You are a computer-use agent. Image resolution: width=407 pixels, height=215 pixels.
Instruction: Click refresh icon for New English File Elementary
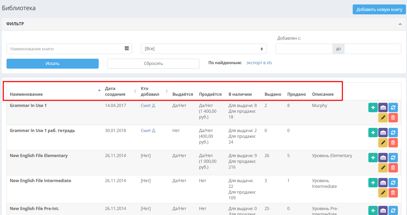[x=393, y=158]
